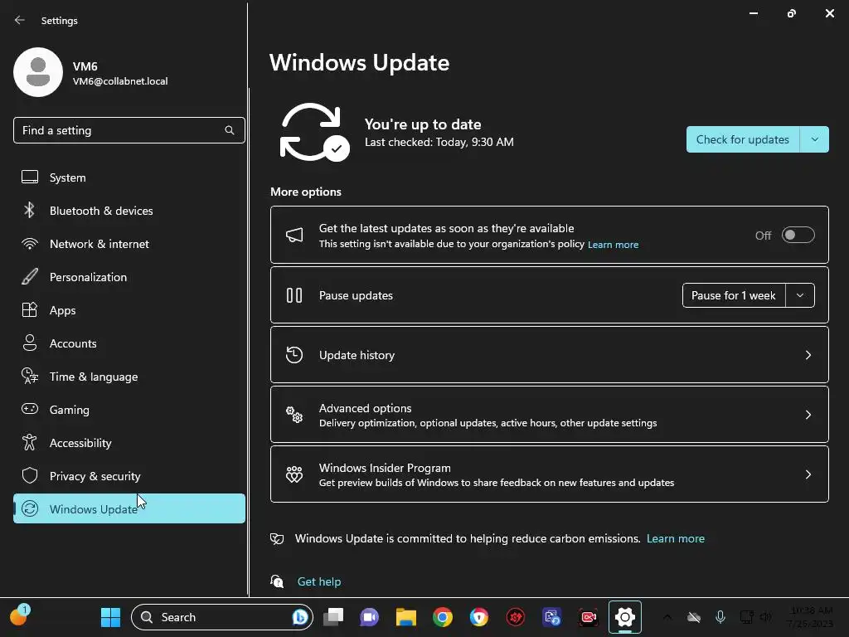
Task: Go to Network & internet settings
Action: [x=129, y=244]
